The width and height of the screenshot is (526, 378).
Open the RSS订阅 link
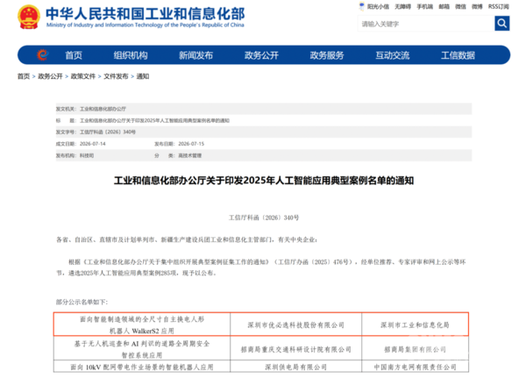(499, 7)
